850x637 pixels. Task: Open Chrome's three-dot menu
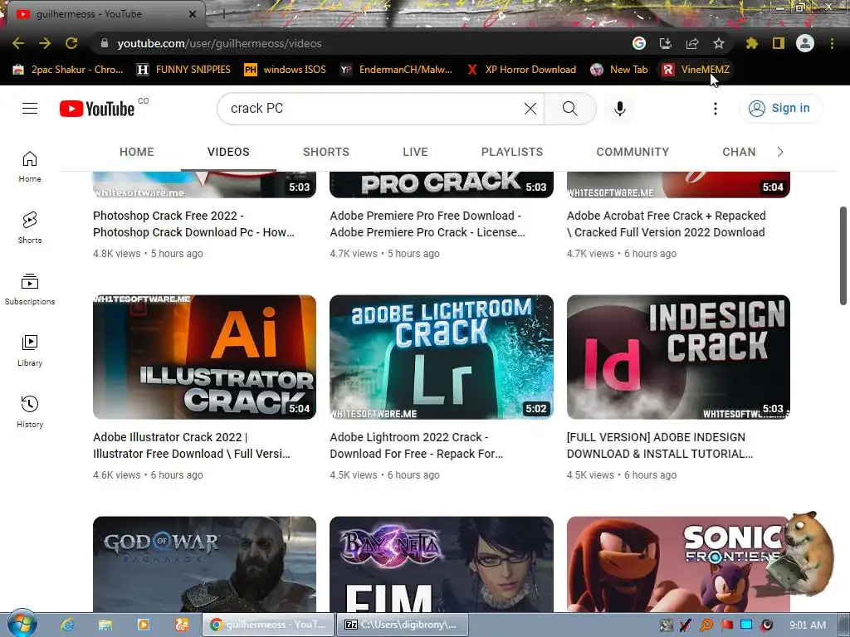(x=832, y=43)
